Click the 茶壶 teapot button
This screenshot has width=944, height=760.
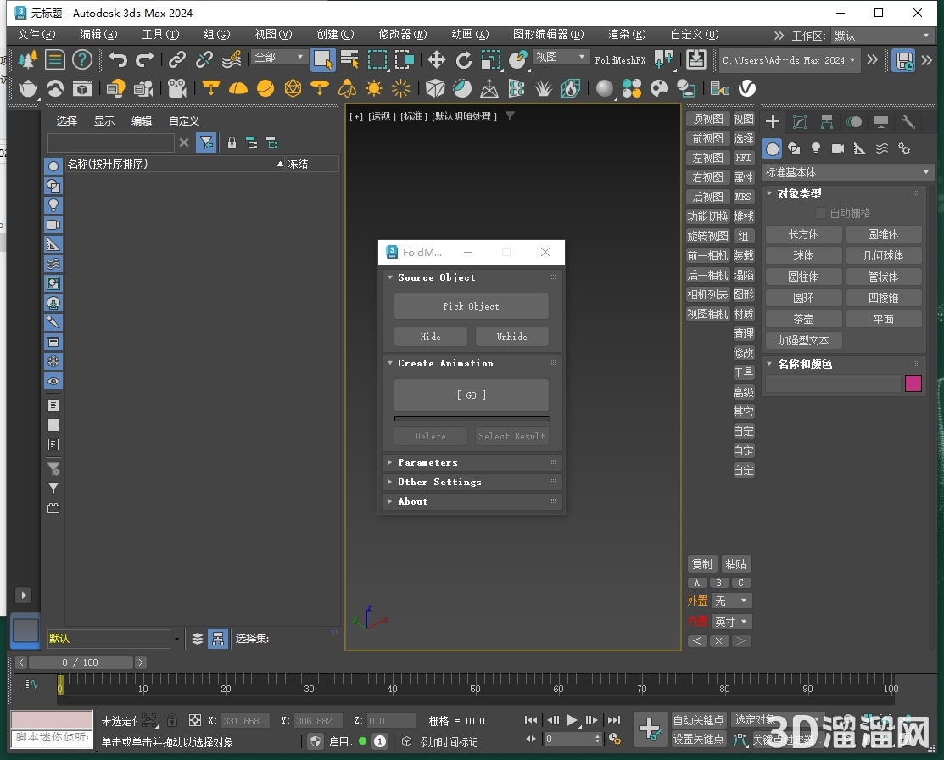(x=804, y=319)
